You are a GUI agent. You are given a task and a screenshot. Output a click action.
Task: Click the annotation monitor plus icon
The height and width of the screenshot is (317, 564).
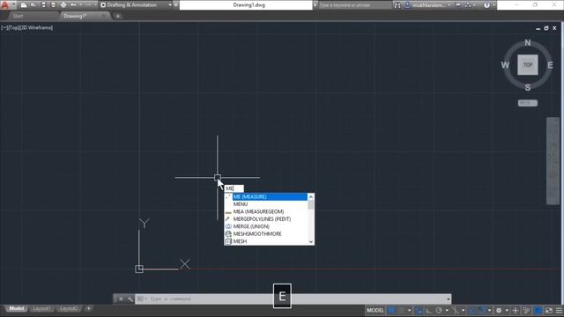click(516, 310)
